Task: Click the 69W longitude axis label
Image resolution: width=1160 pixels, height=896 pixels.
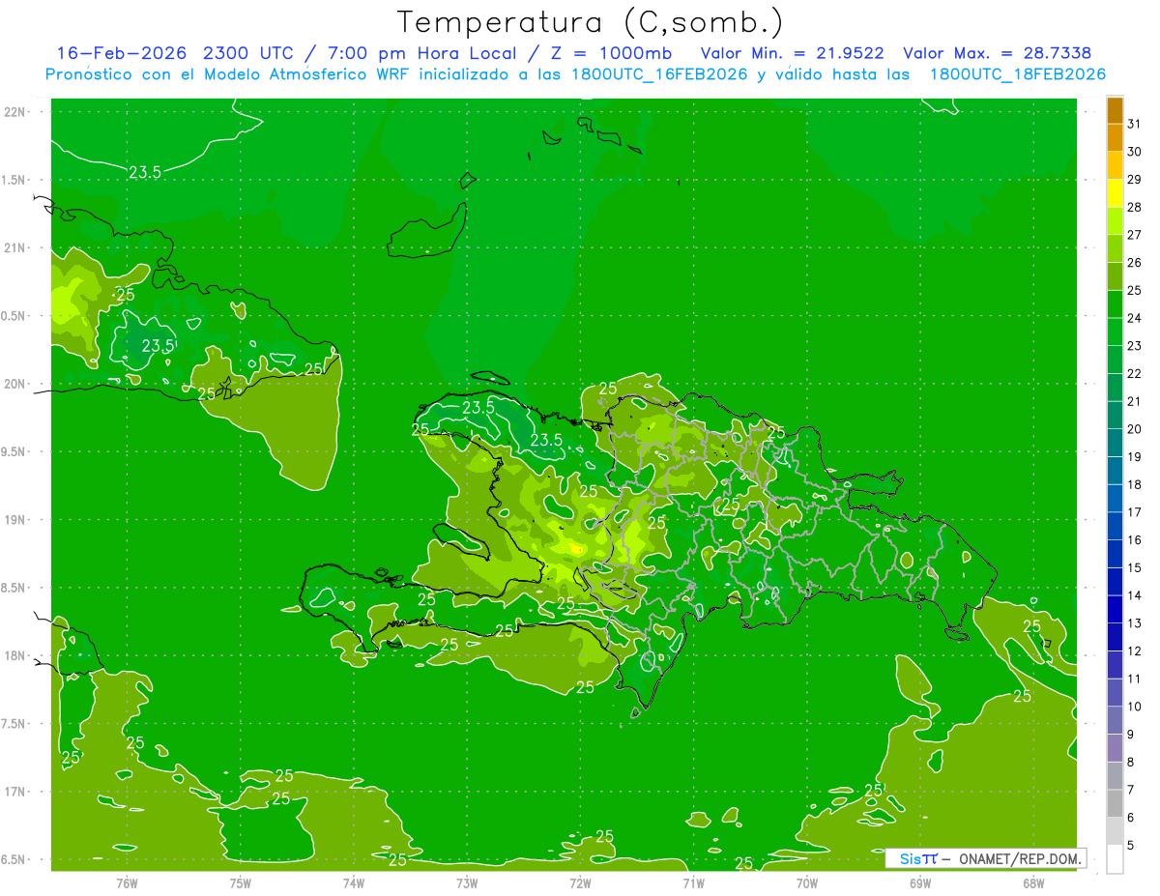Action: [x=919, y=883]
